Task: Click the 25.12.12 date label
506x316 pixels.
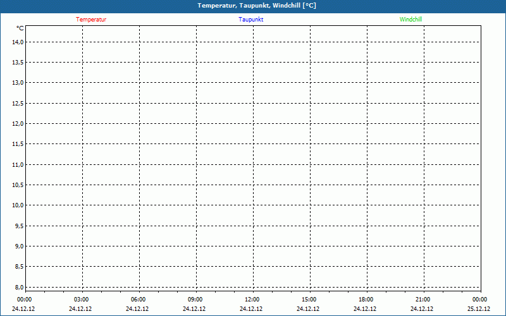Action: (479, 308)
